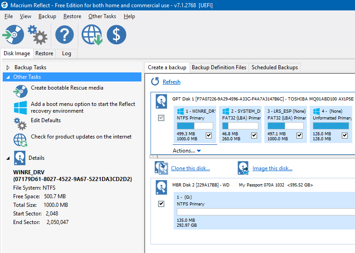Click the gears icon beside Edit Defaults
The height and width of the screenshot is (253, 355).
point(20,124)
